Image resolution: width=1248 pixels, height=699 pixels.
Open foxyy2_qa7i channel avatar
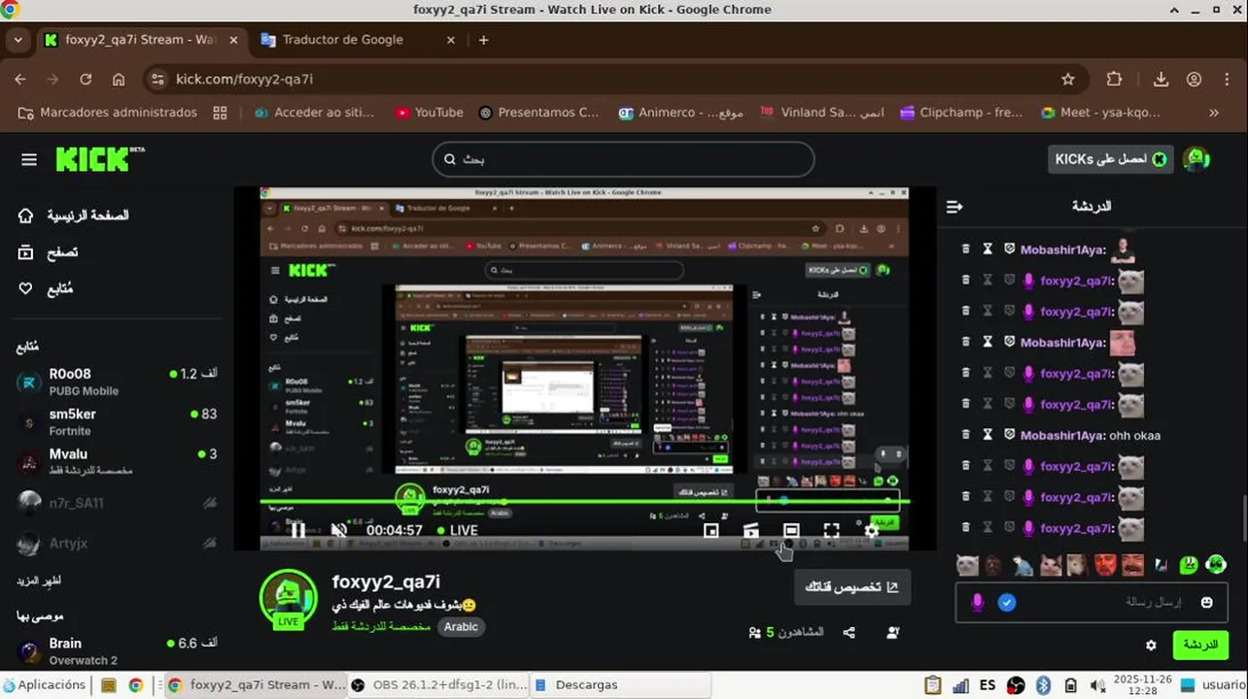[x=288, y=598]
